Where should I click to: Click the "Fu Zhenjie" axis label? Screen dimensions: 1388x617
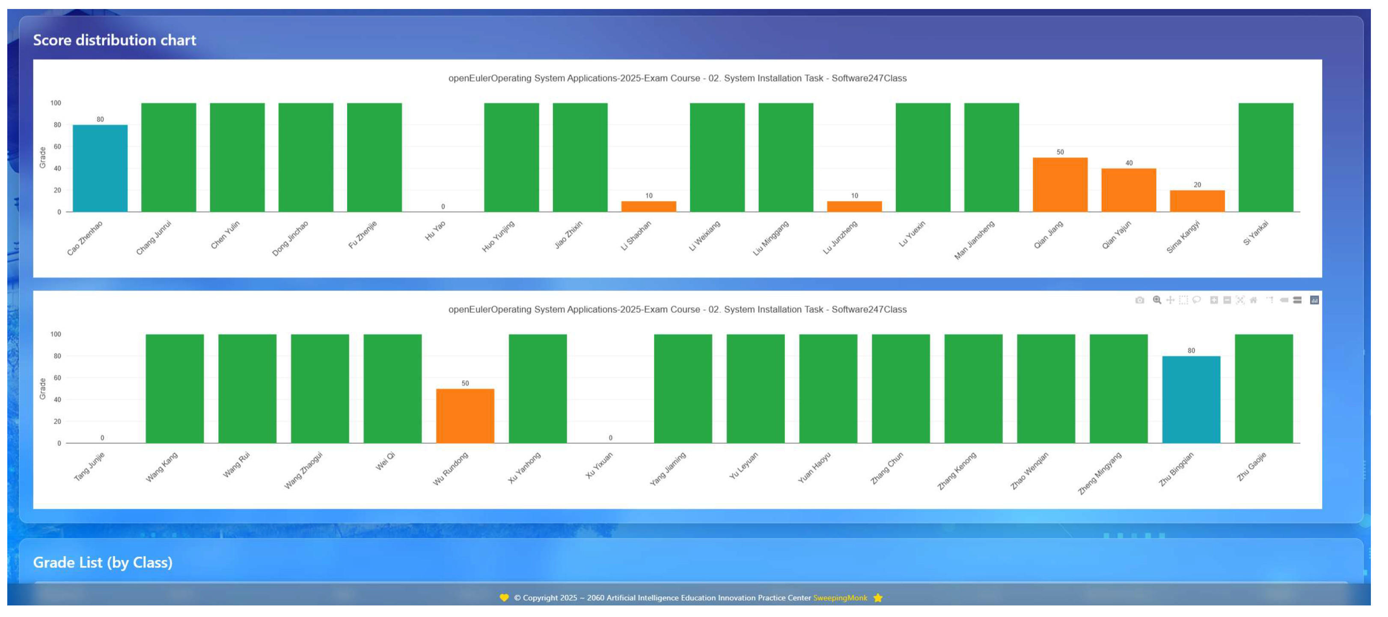[363, 234]
